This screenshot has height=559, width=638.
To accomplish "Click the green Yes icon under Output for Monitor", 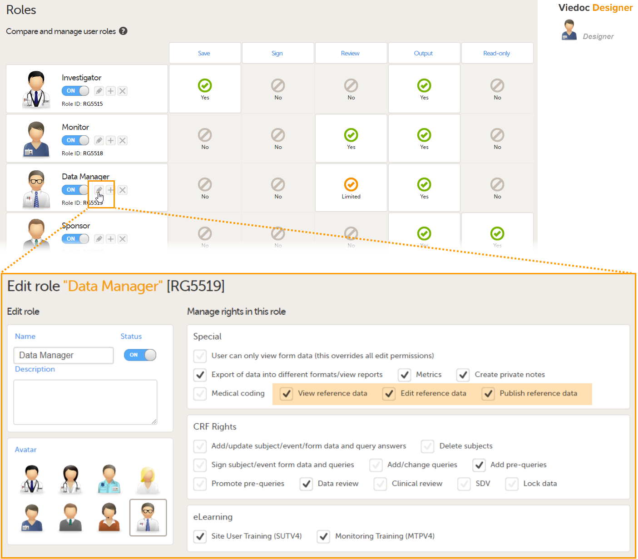I will [424, 135].
